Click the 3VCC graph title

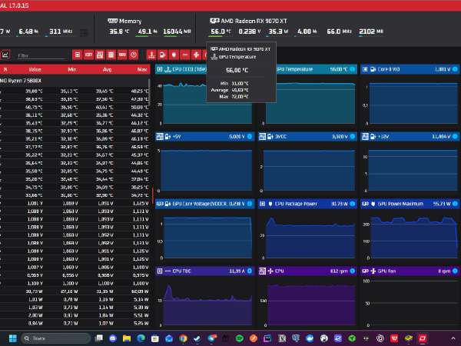(280, 137)
